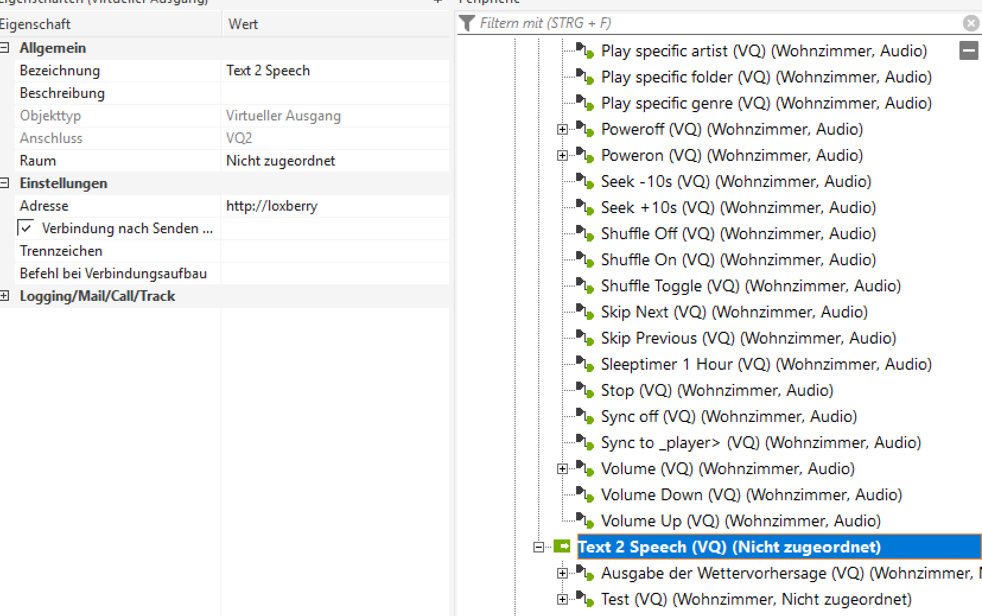Image resolution: width=982 pixels, height=616 pixels.
Task: Click the green Text 2 Speech output icon
Action: point(561,547)
